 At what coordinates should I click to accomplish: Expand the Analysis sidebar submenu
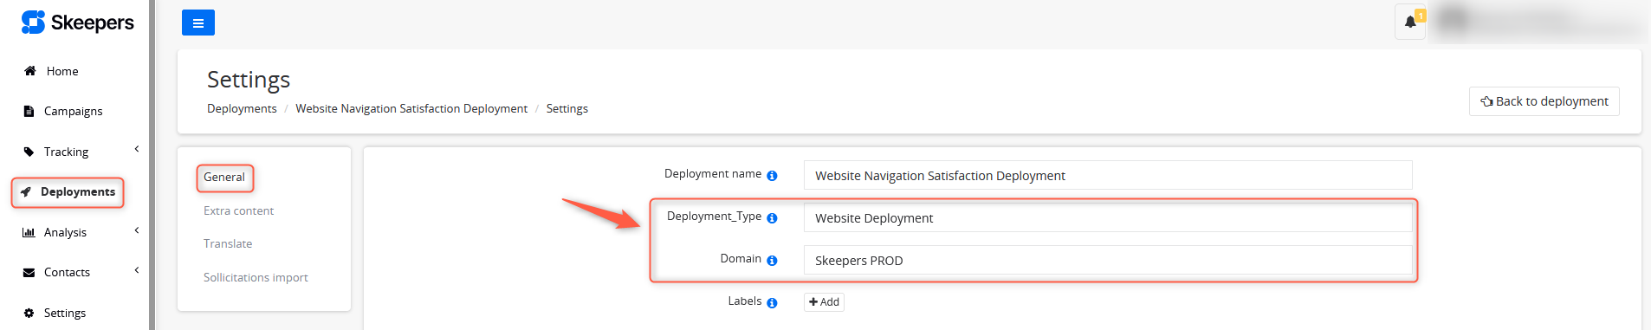tap(137, 230)
